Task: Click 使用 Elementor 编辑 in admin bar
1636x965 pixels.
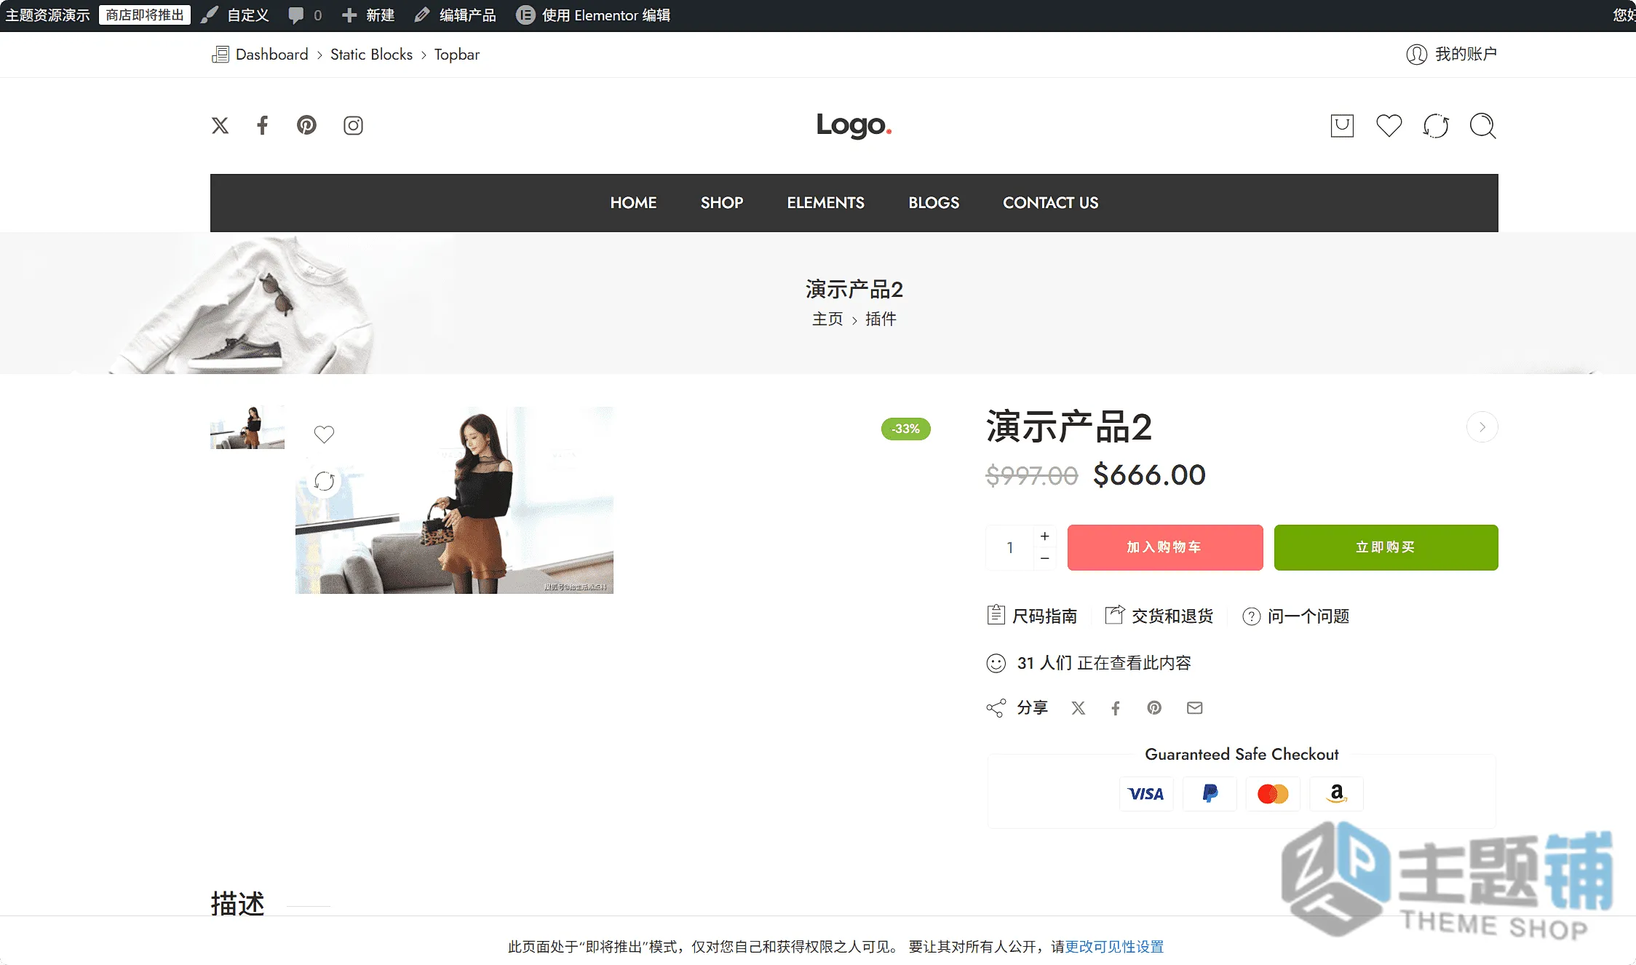Action: (x=593, y=15)
